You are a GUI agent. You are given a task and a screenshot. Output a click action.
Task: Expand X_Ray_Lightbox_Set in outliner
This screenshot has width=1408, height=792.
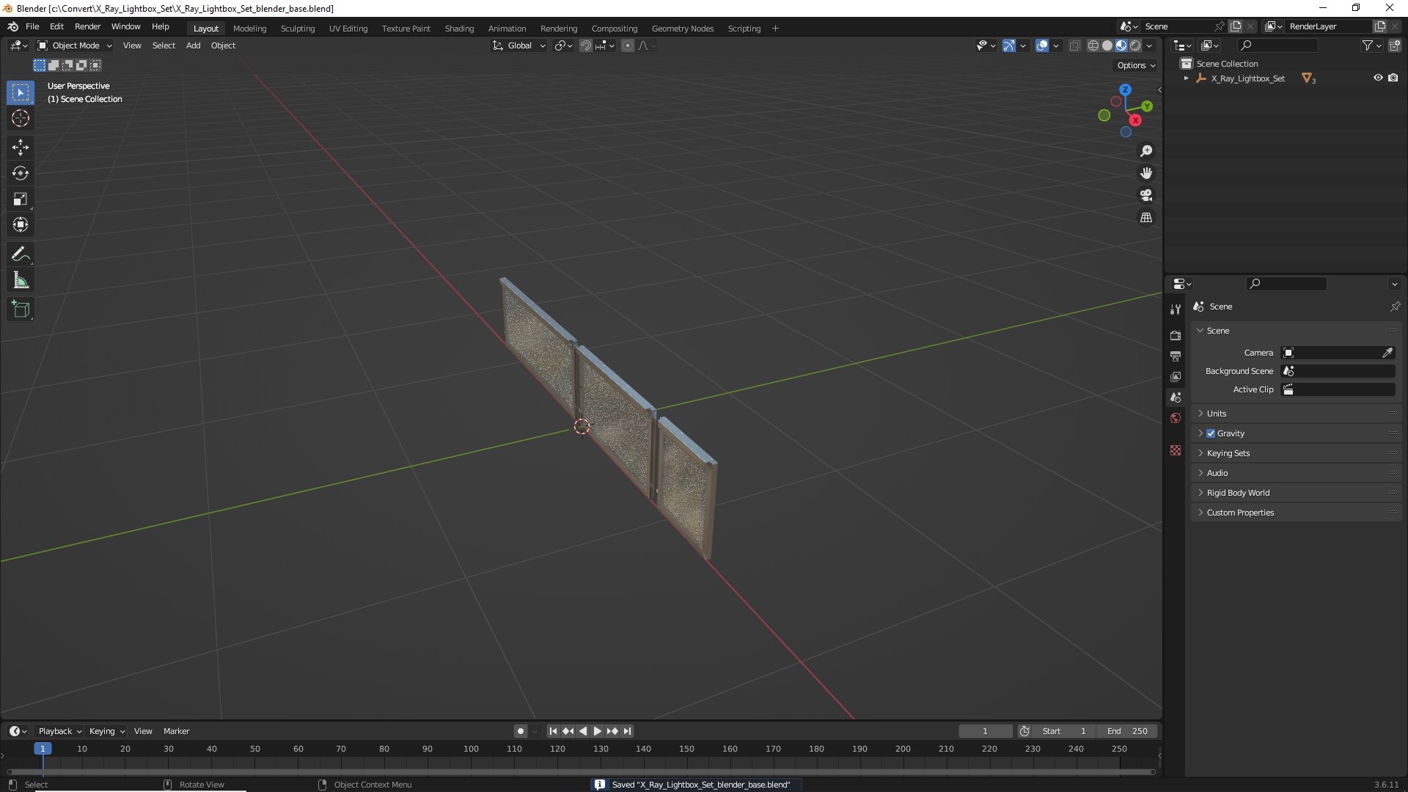[1186, 78]
